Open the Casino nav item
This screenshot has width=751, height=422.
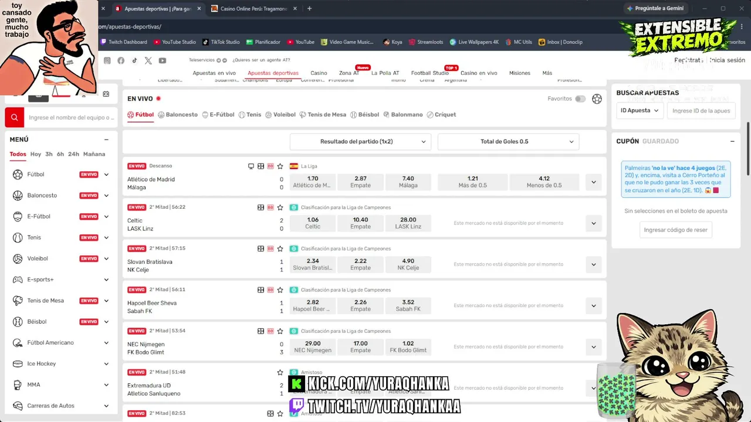319,73
